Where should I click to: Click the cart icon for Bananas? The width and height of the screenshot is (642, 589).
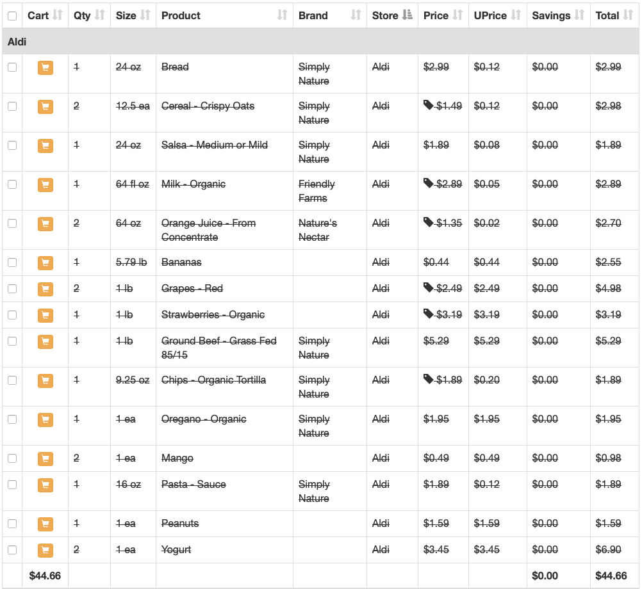45,262
